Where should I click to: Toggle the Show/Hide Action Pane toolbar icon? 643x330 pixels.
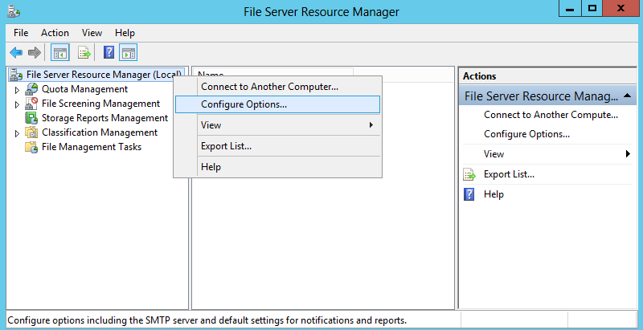point(128,52)
